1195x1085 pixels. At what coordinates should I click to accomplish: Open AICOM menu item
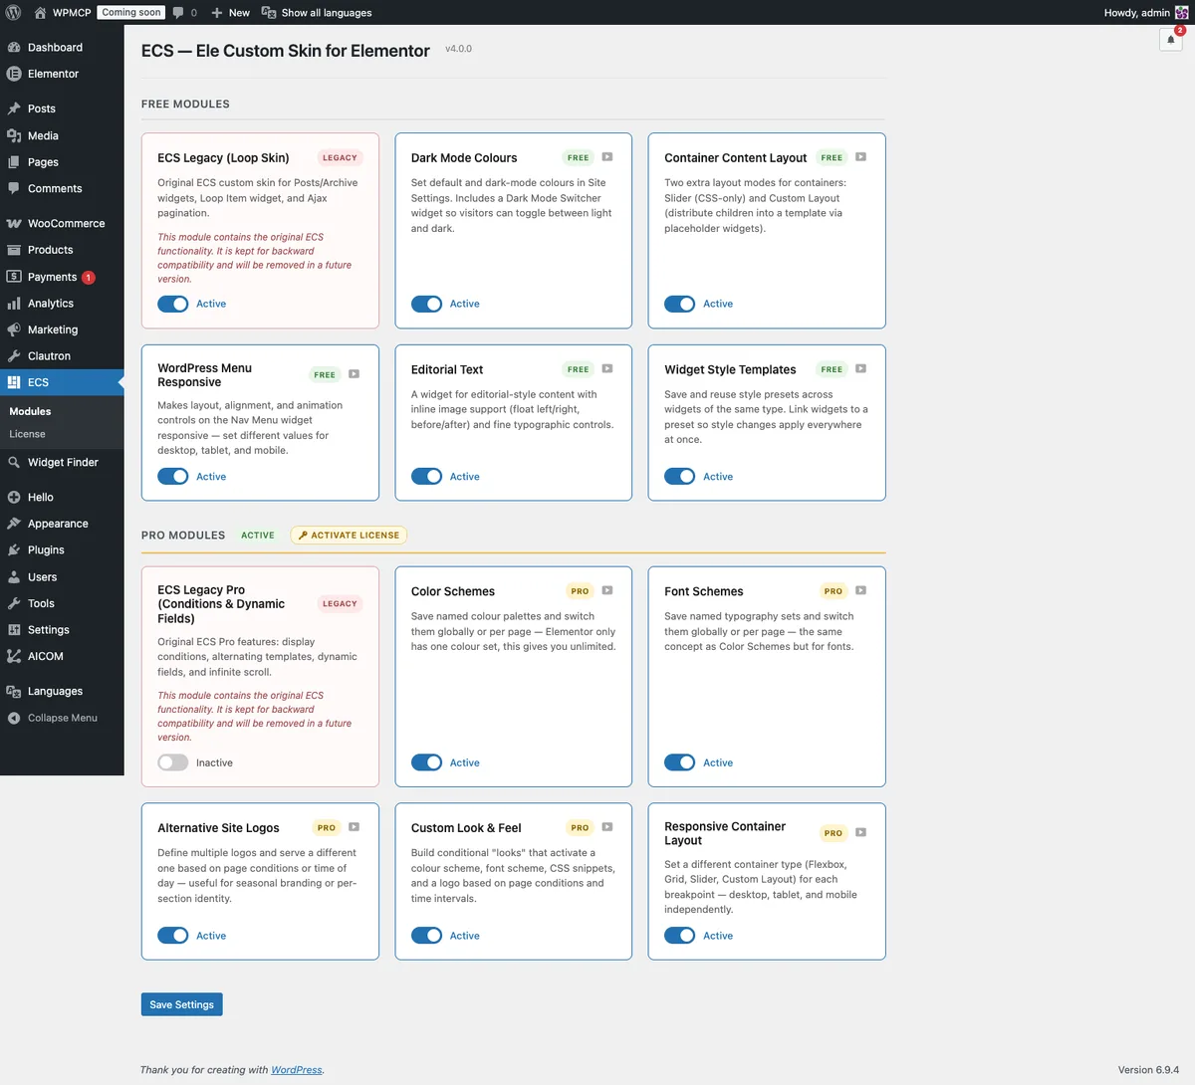point(62,656)
